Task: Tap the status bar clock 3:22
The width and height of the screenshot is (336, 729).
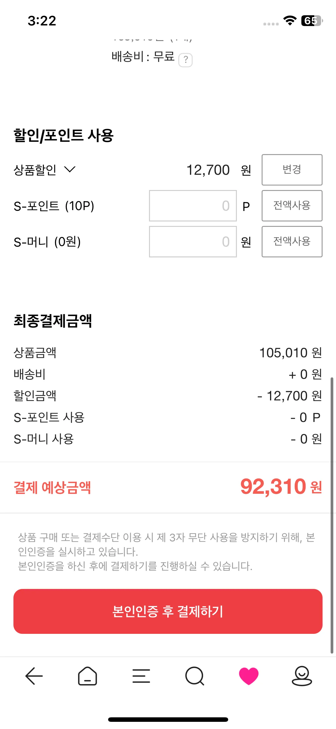Action: coord(42,21)
